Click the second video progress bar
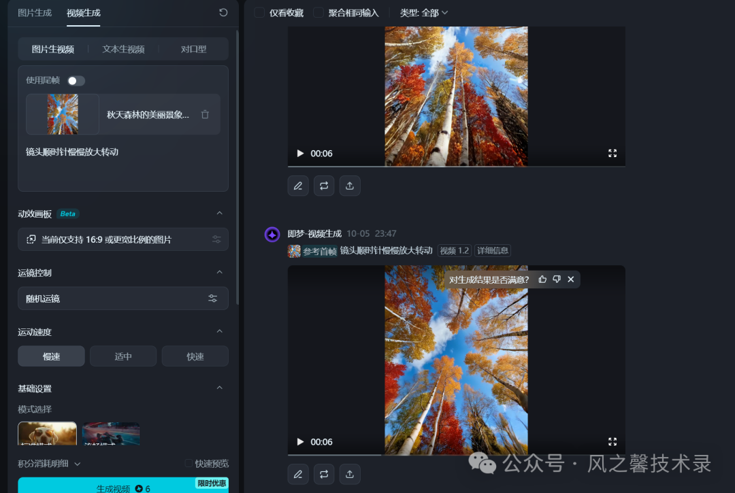This screenshot has height=493, width=735. pyautogui.click(x=457, y=455)
